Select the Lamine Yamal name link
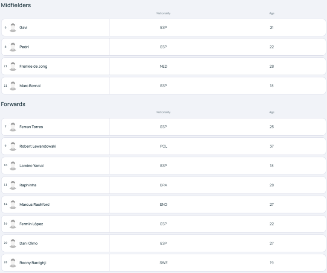Viewport: 327px width, 273px height. click(x=32, y=166)
